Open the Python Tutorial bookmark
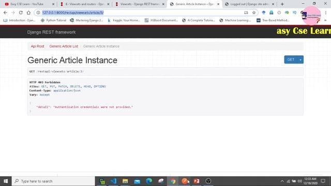 pos(53,20)
